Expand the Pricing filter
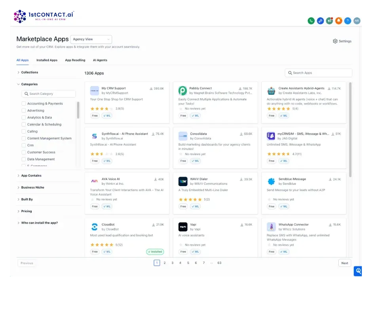Viewport: 372px width, 312px height. tap(24, 211)
